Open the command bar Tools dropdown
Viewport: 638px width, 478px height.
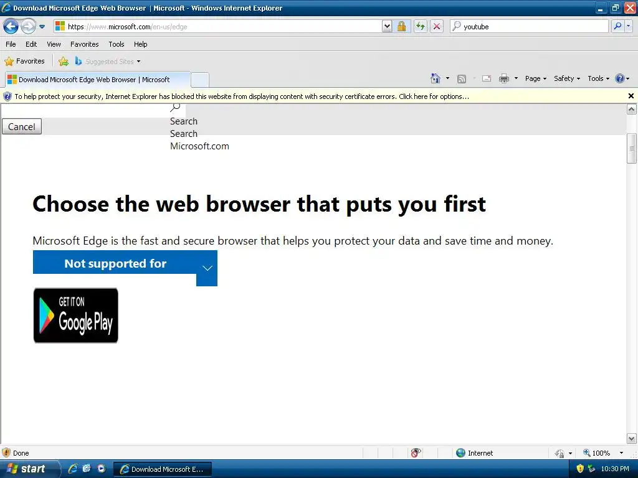(598, 78)
